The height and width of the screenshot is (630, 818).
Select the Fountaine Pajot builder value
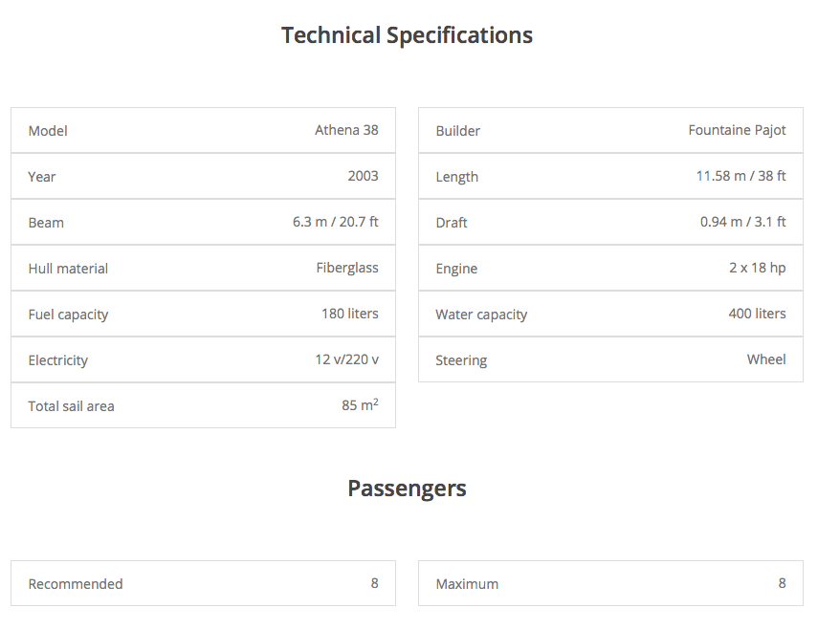[x=737, y=130]
